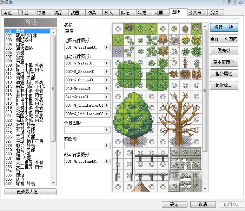Switch to the 职业 tab
245x211 pixels.
tap(26, 13)
